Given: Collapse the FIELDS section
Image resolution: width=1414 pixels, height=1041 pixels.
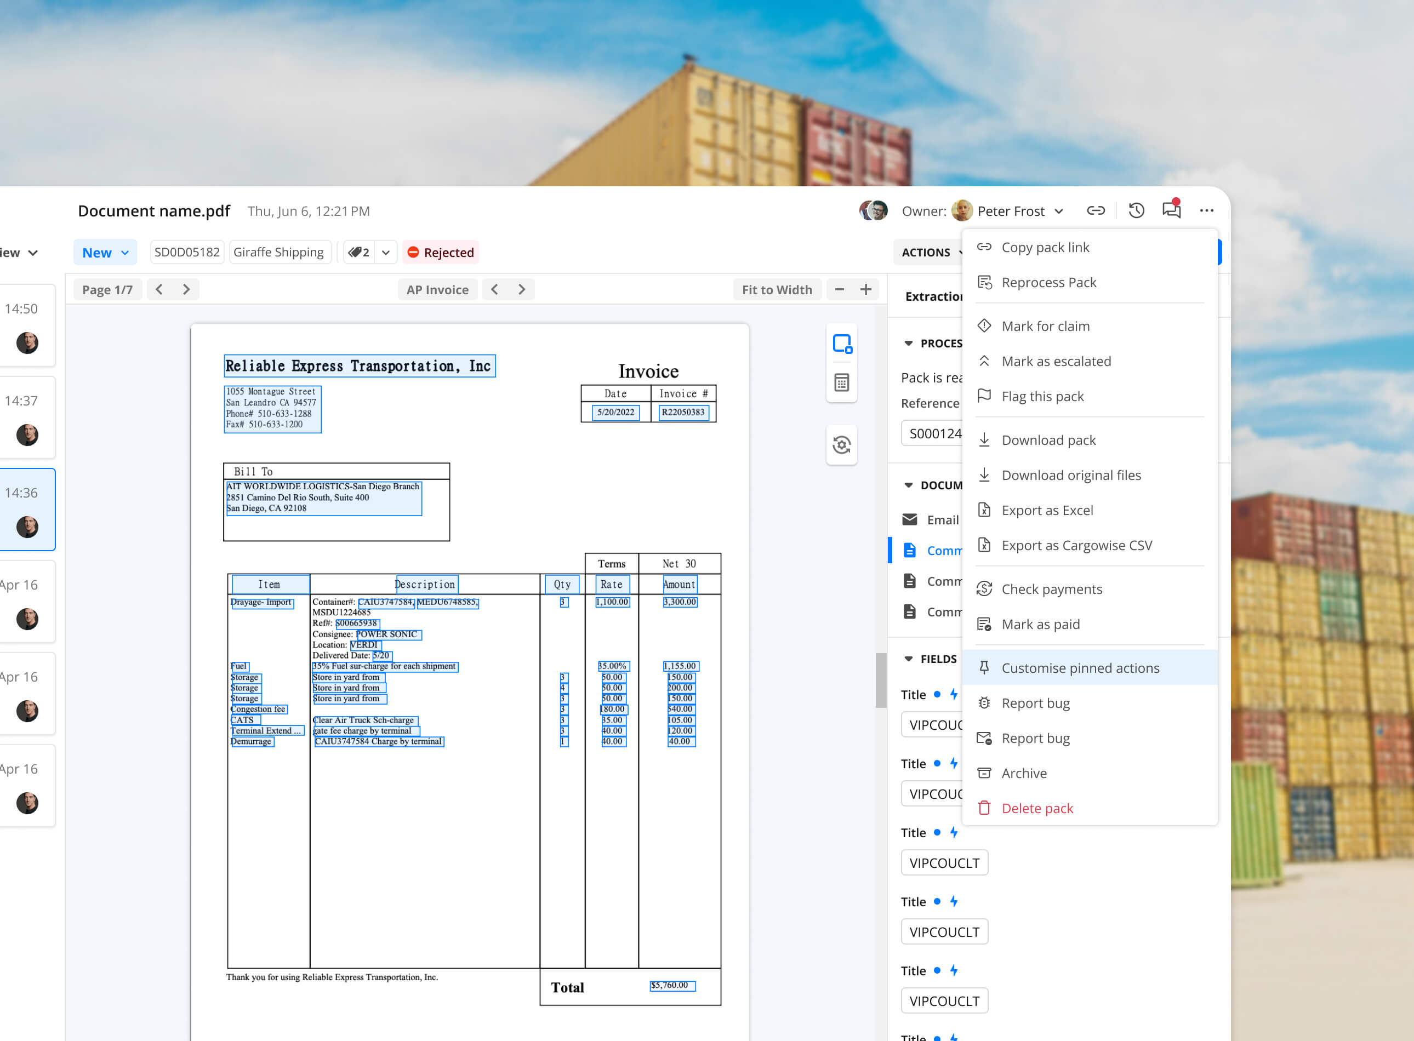Looking at the screenshot, I should 909,659.
